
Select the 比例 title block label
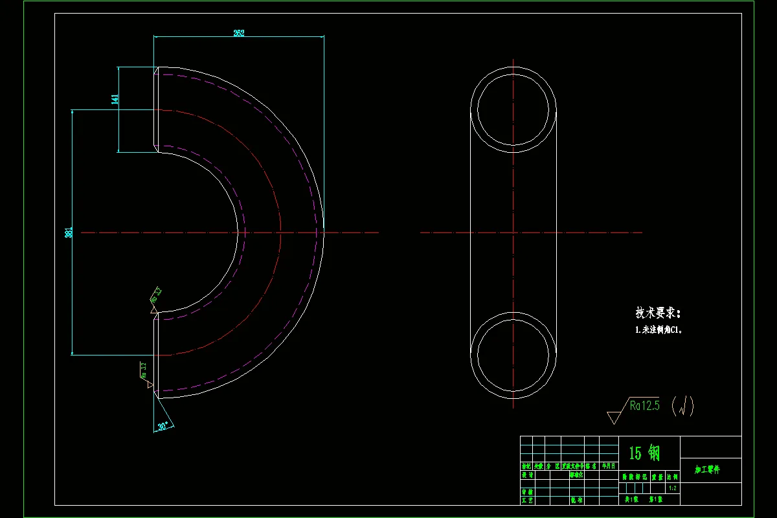click(673, 477)
